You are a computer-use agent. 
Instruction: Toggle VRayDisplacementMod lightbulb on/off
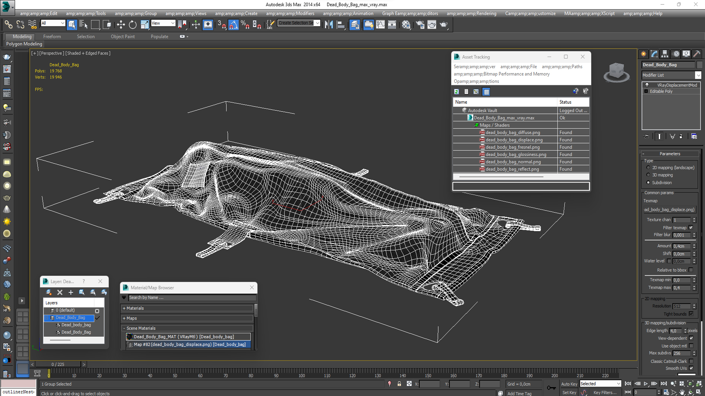pyautogui.click(x=647, y=85)
